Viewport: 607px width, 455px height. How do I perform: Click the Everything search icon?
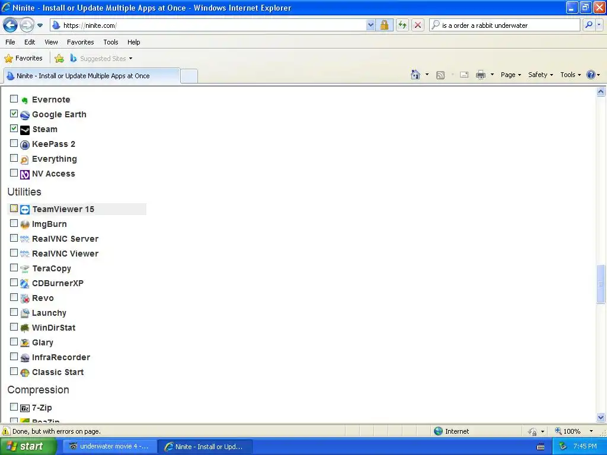pos(25,159)
